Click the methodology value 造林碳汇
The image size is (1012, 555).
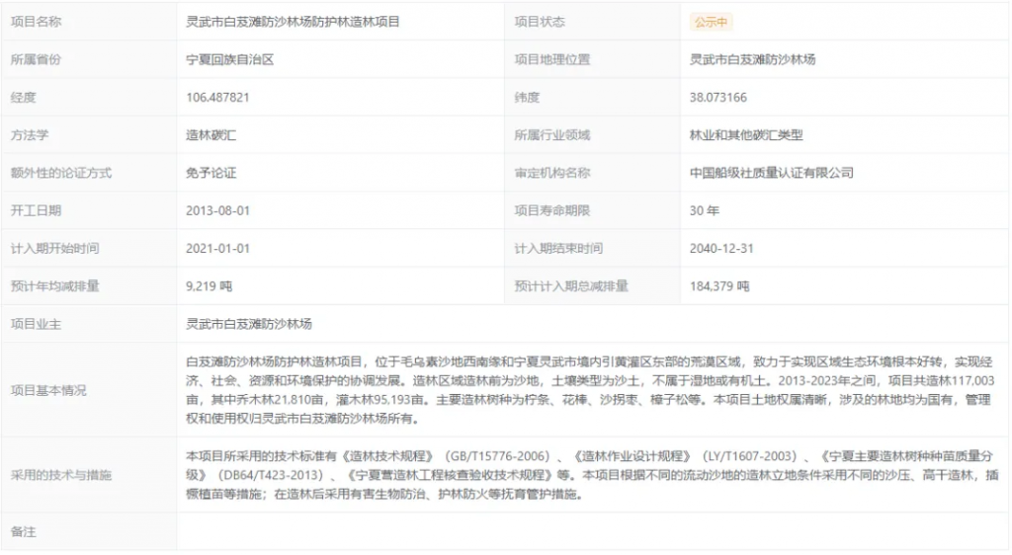click(211, 135)
